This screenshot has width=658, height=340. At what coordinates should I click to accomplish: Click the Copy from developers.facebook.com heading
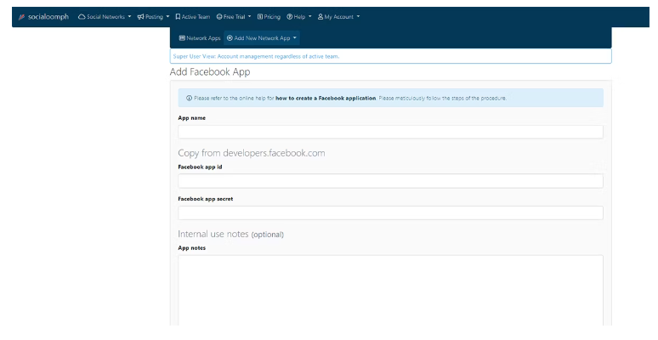pyautogui.click(x=252, y=153)
